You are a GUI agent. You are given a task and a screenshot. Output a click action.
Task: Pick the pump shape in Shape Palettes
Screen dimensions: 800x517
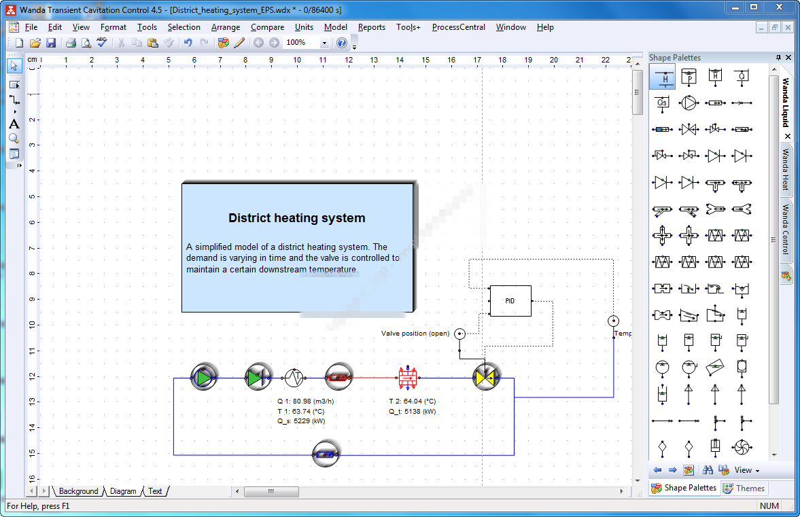pos(689,103)
